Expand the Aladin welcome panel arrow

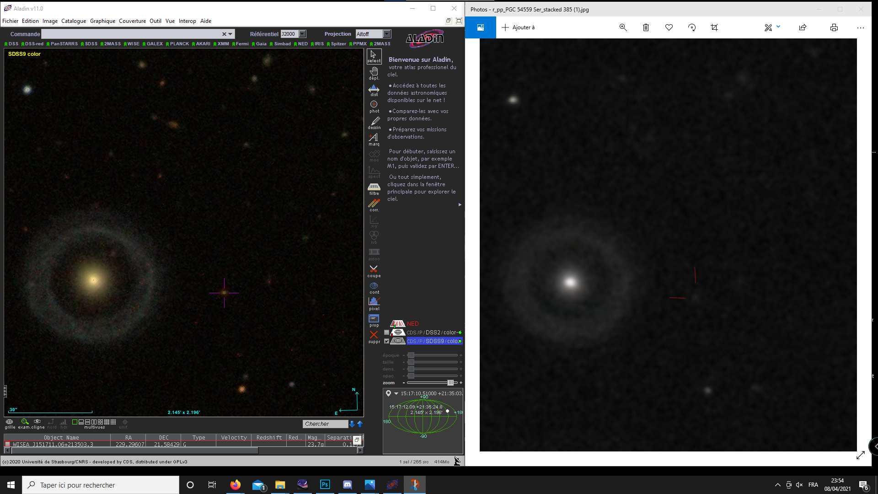point(460,204)
